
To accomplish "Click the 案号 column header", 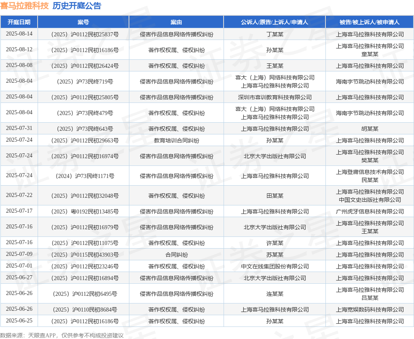I will coord(83,22).
